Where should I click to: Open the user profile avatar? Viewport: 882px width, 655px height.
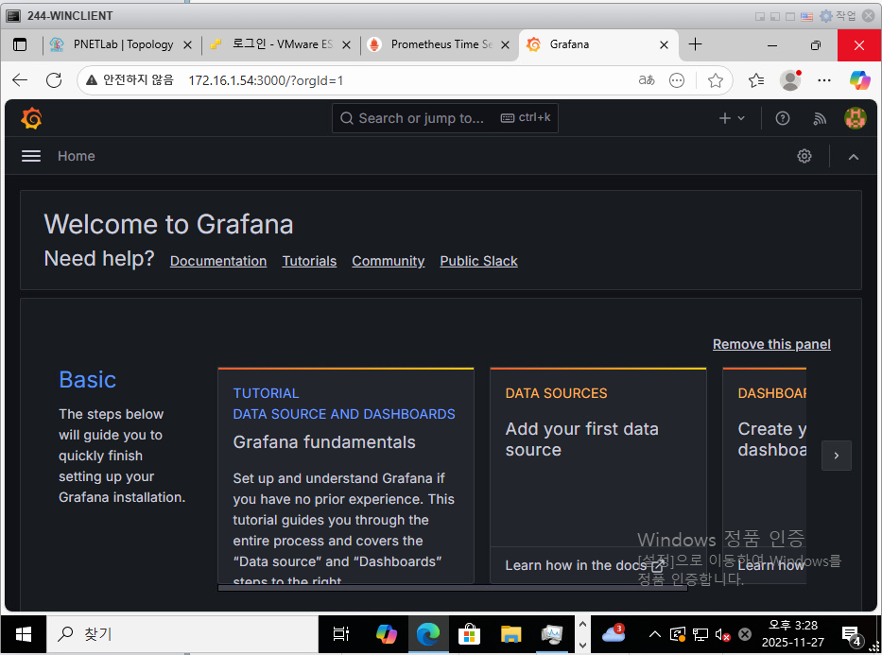tap(855, 118)
